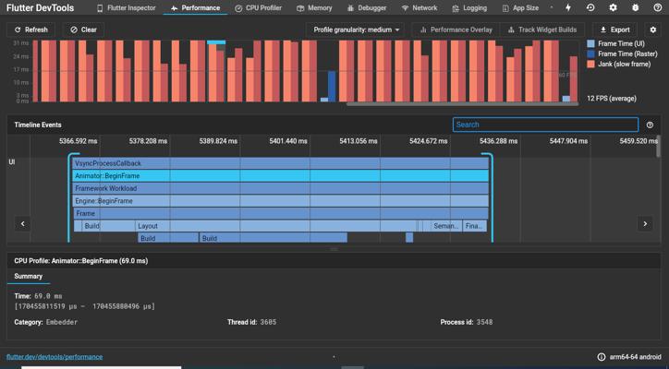Open the help question mark icon in top bar
Viewport: 669px width, 369px height.
[x=658, y=7]
